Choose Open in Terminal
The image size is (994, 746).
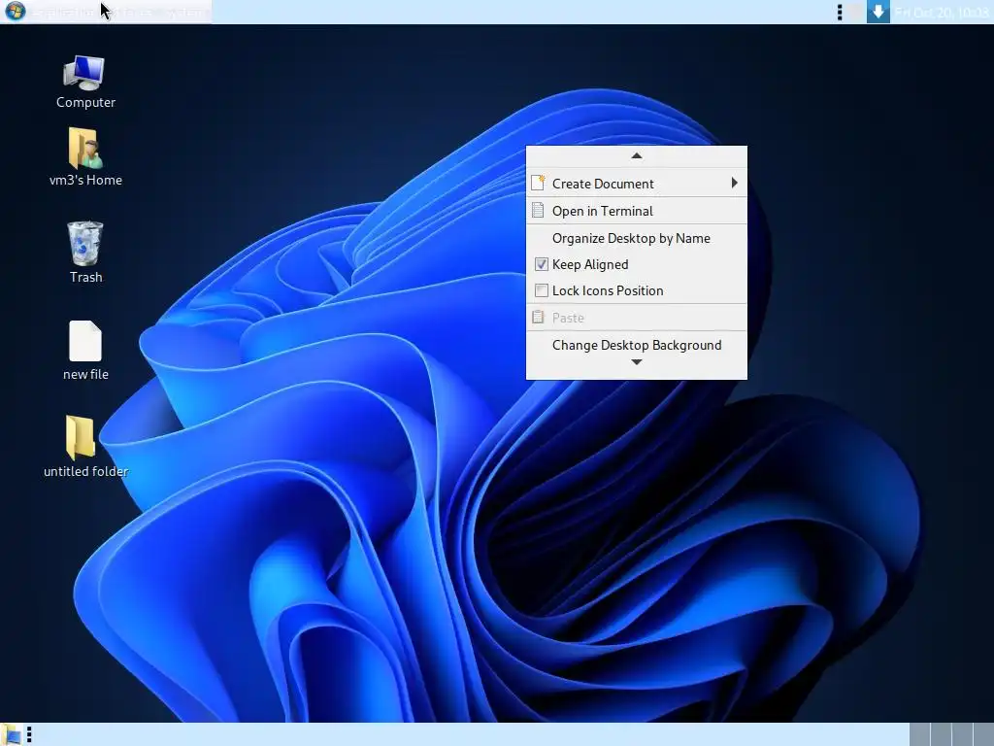click(637, 211)
